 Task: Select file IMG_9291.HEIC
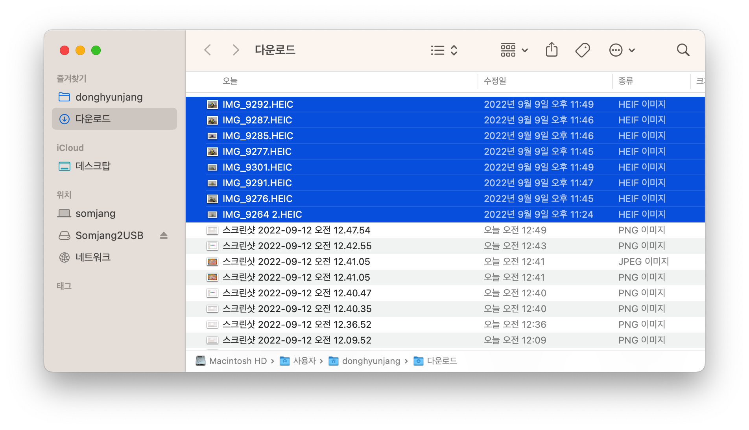tap(445, 183)
